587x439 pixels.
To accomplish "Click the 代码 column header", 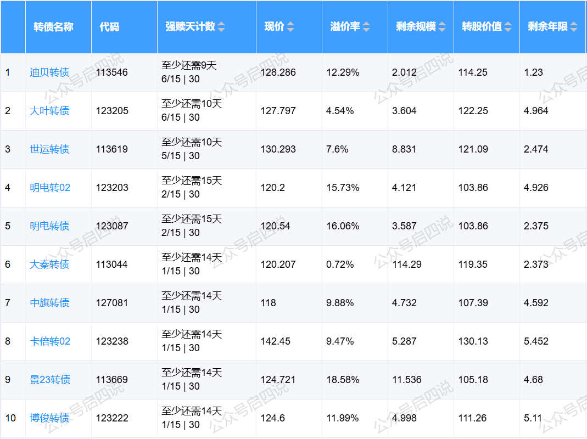I will (109, 27).
